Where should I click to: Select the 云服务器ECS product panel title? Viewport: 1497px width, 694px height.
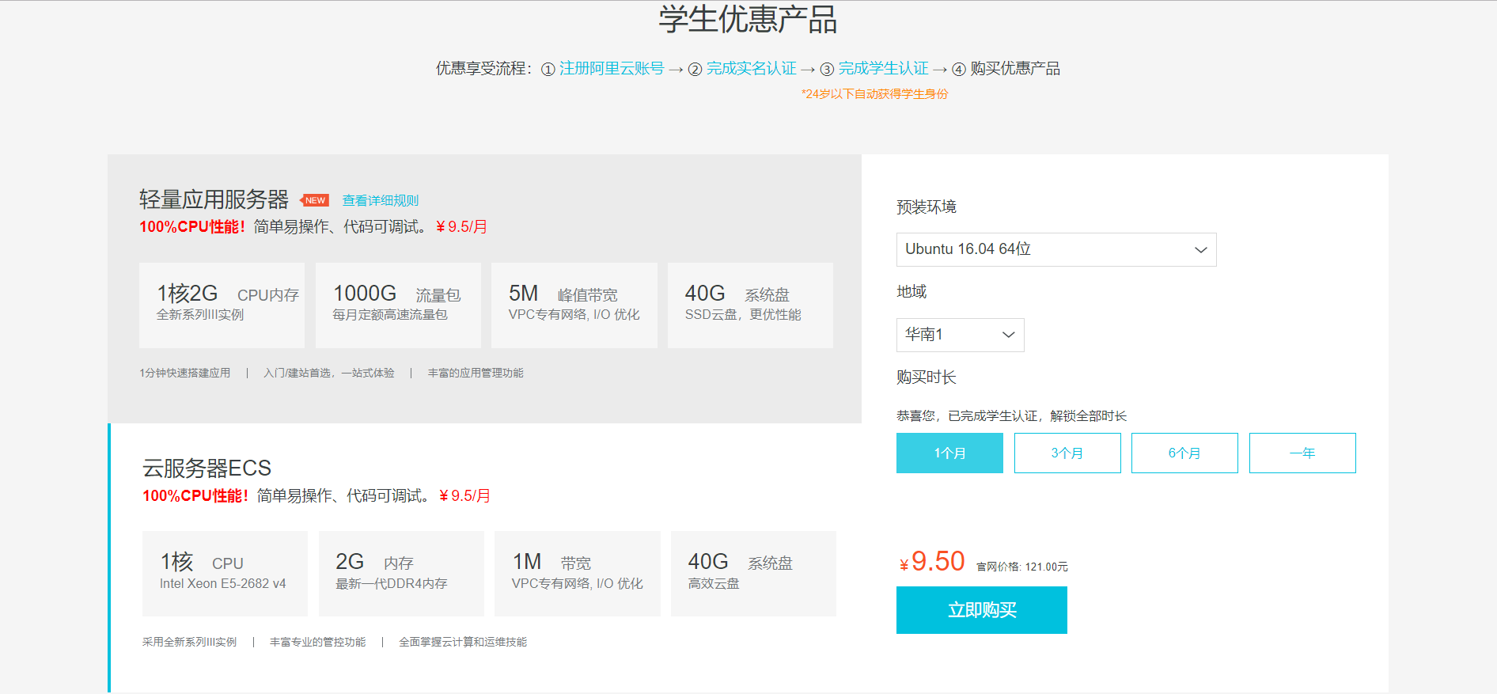(207, 468)
